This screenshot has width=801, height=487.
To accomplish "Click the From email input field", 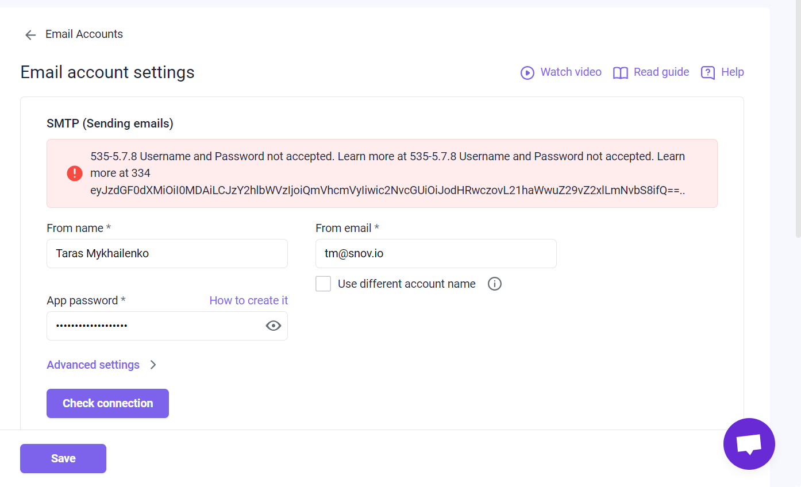I will click(436, 253).
